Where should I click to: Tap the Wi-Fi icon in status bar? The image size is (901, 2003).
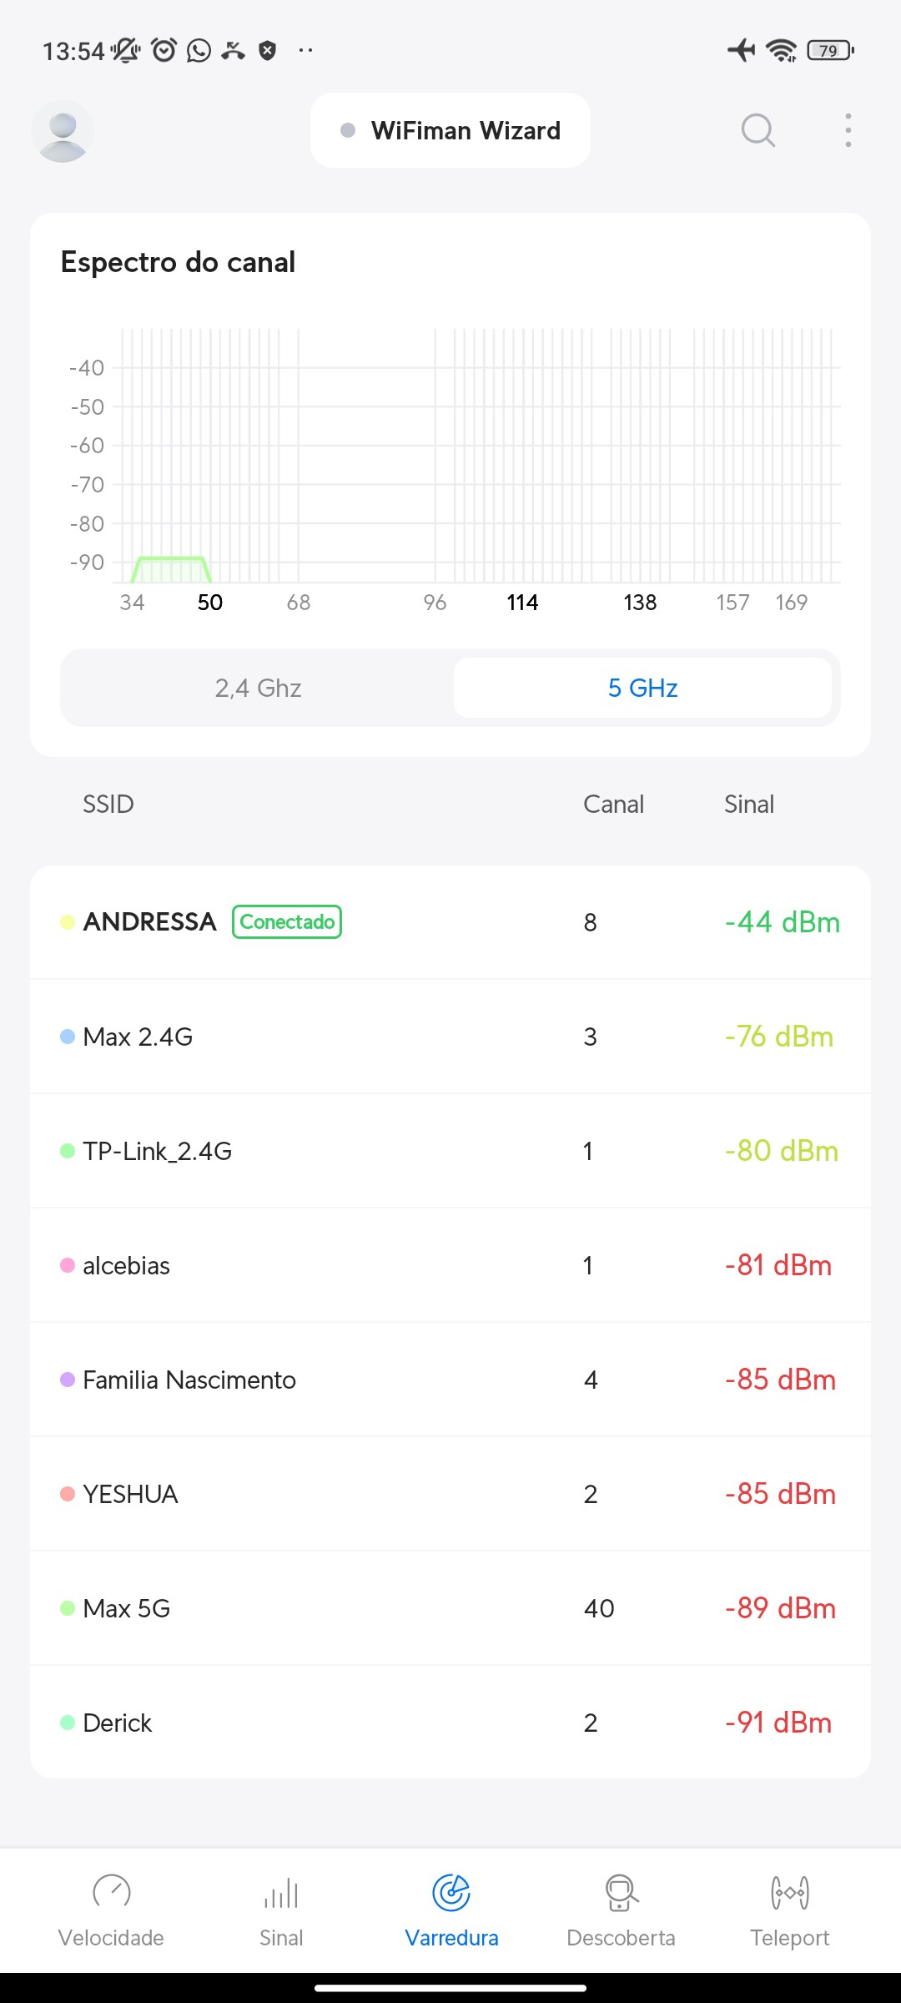point(782,51)
